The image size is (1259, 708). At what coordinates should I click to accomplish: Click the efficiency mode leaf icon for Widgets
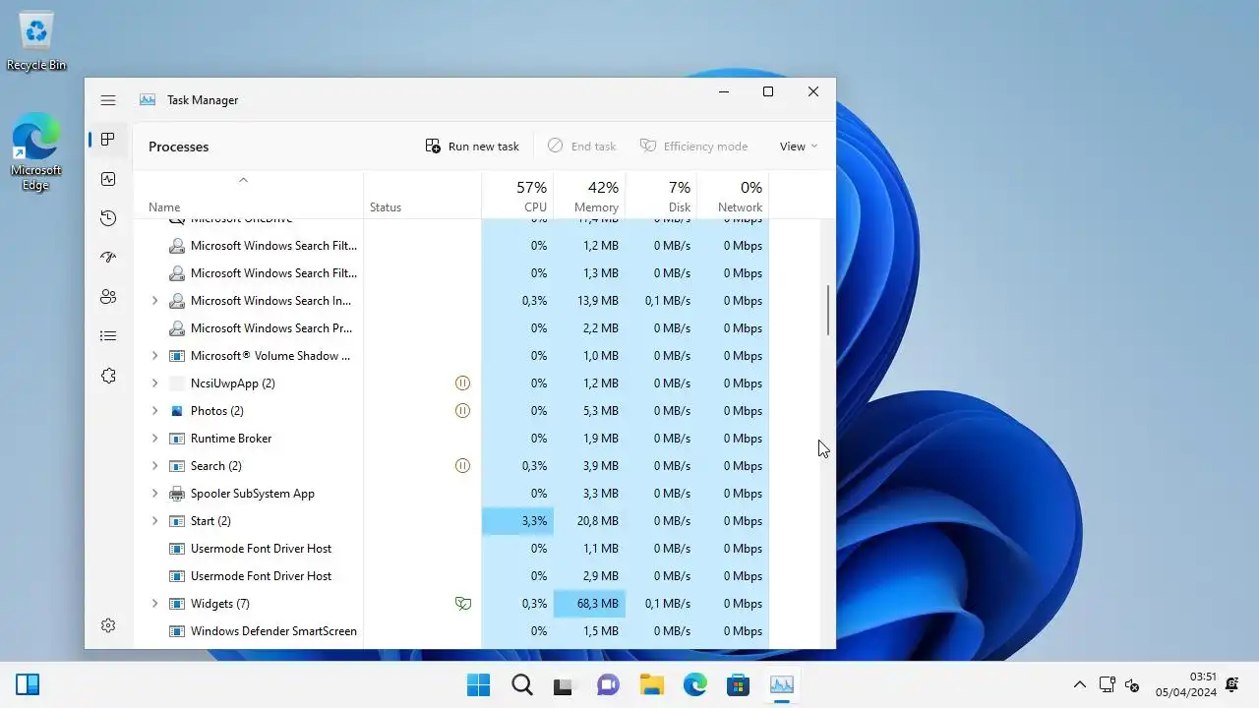coord(462,604)
